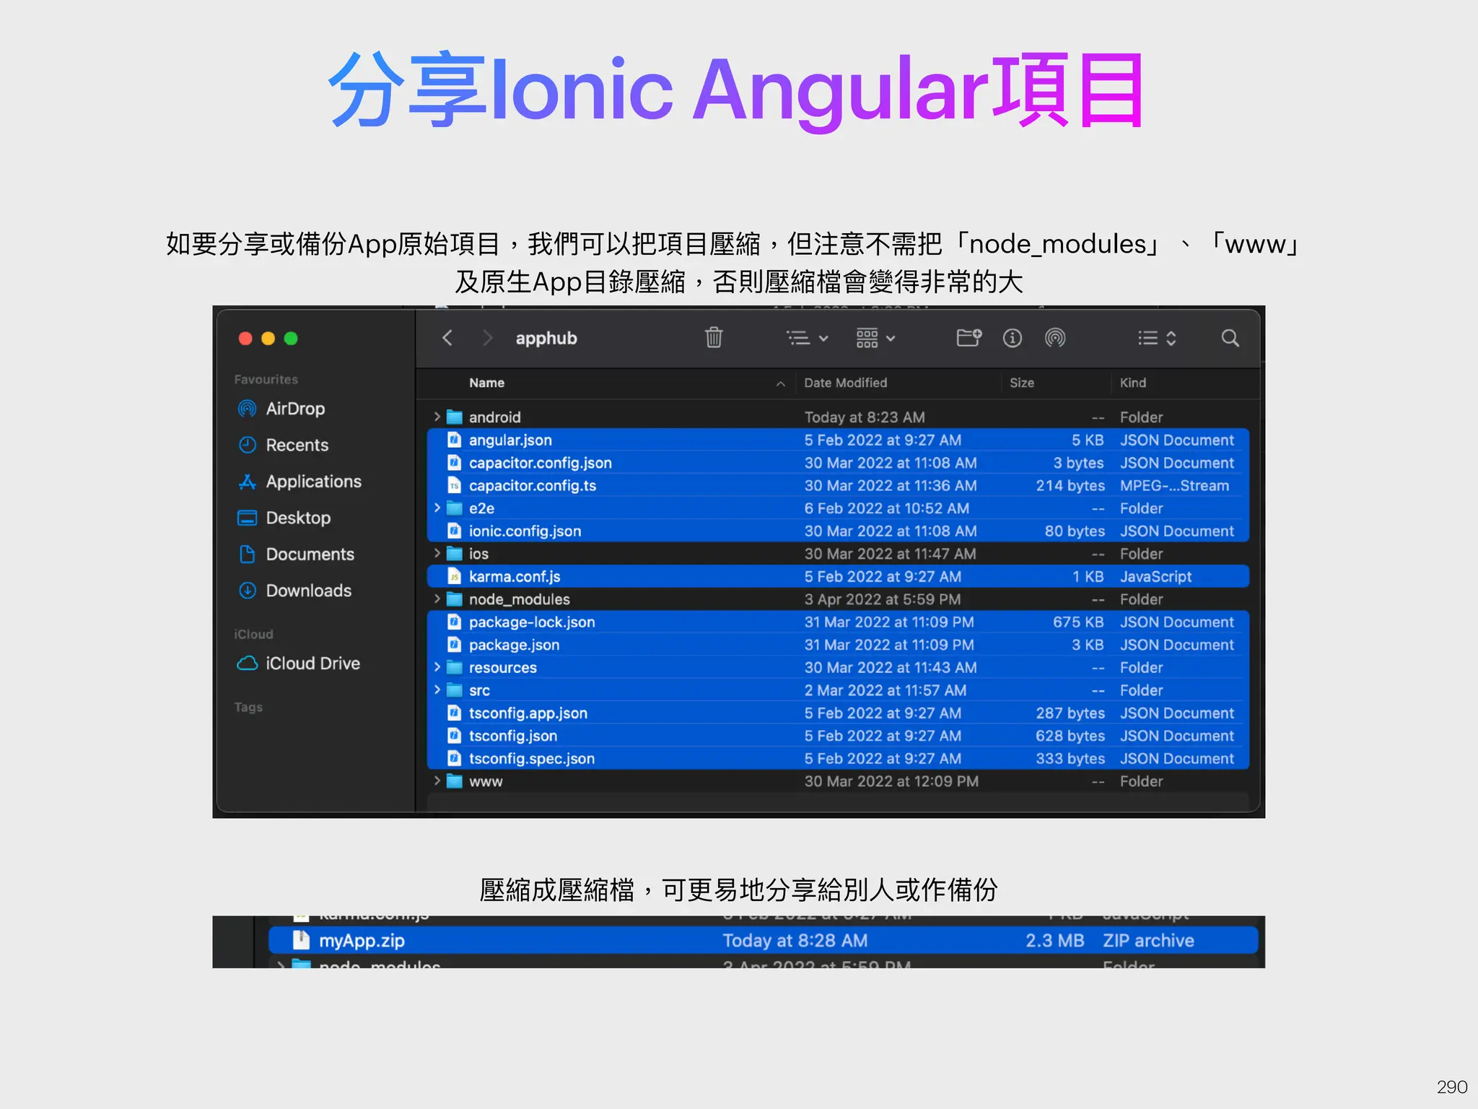
Task: Expand the node_modules folder
Action: (x=437, y=599)
